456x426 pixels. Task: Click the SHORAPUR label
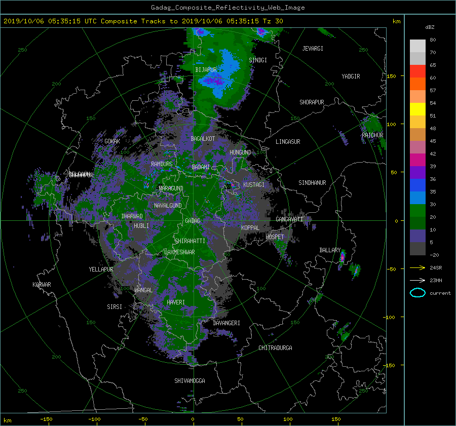(312, 102)
